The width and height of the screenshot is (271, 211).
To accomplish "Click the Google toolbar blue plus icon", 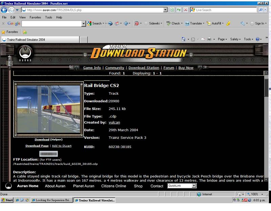I will pos(126,23).
